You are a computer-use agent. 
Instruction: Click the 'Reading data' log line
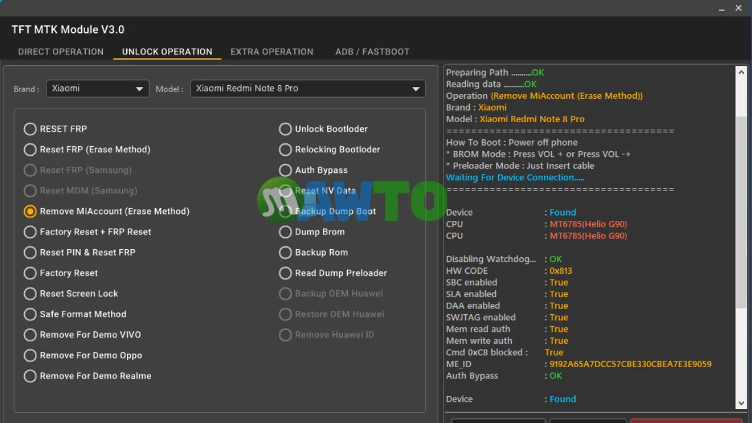pos(491,84)
